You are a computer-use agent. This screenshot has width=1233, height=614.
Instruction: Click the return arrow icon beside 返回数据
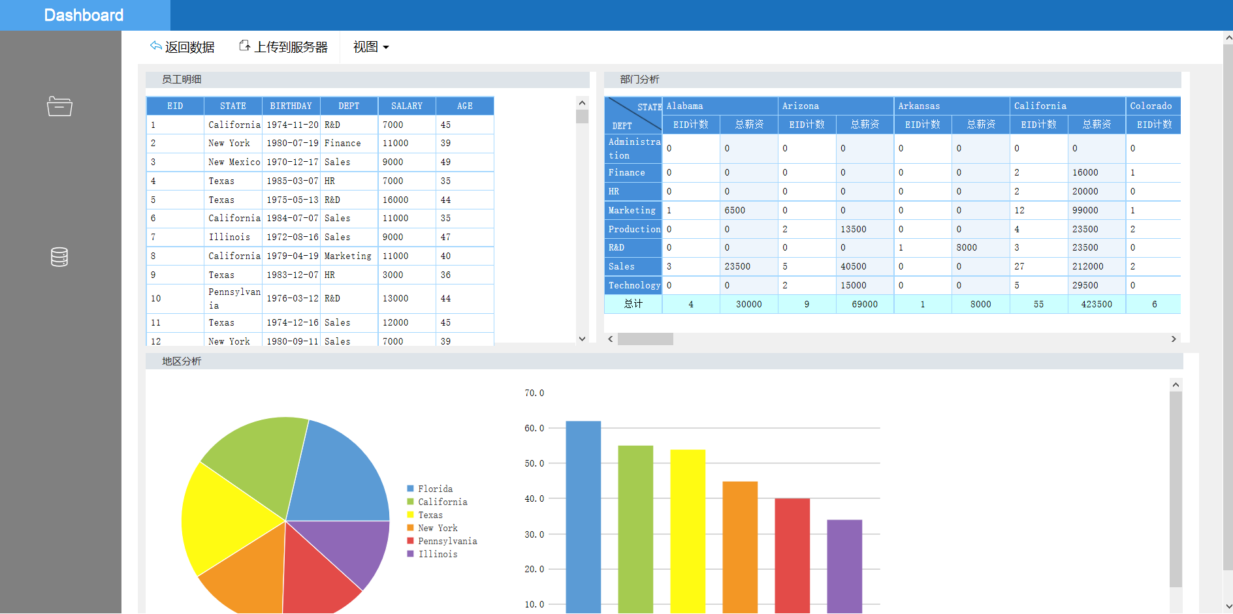155,46
